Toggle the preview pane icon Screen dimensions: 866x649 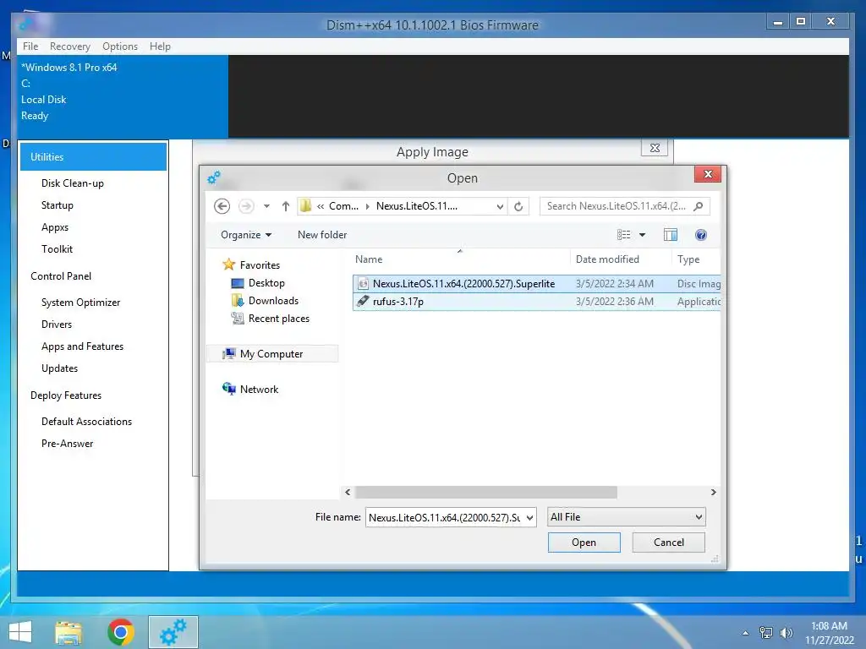[671, 235]
